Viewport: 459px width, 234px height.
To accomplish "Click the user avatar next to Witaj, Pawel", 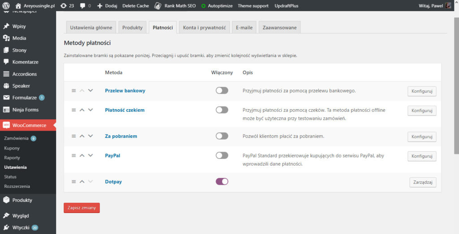I will (448, 5).
